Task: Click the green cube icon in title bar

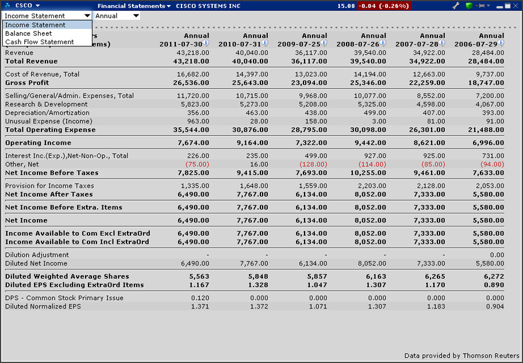Action: click(x=469, y=6)
